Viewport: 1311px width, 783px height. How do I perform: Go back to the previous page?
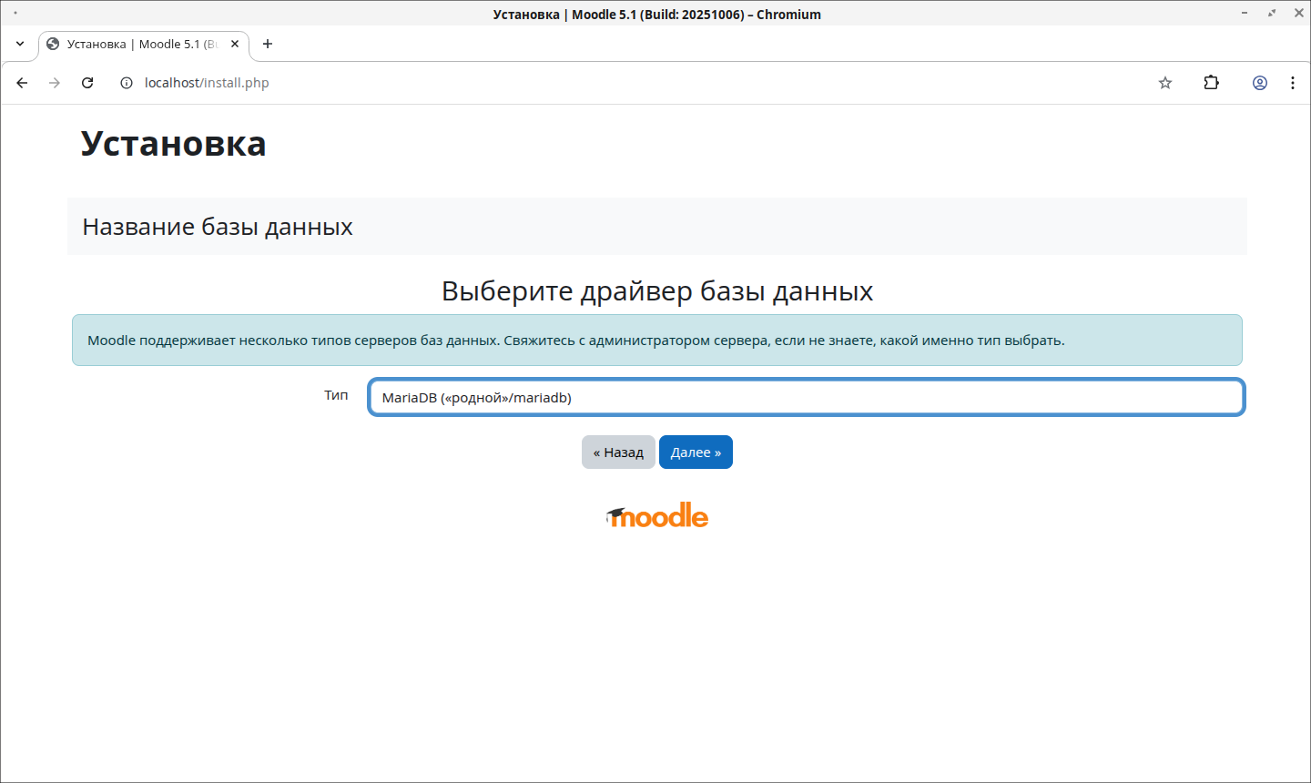23,83
